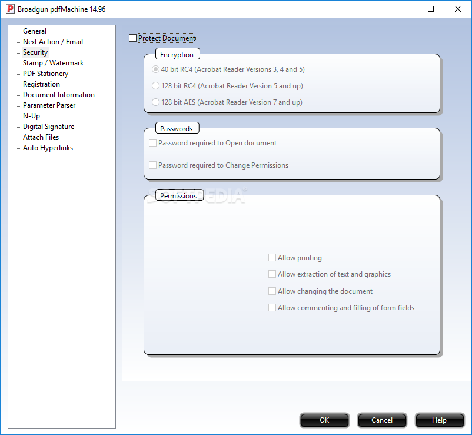
Task: Open Stamp / Watermark settings
Action: (x=54, y=62)
